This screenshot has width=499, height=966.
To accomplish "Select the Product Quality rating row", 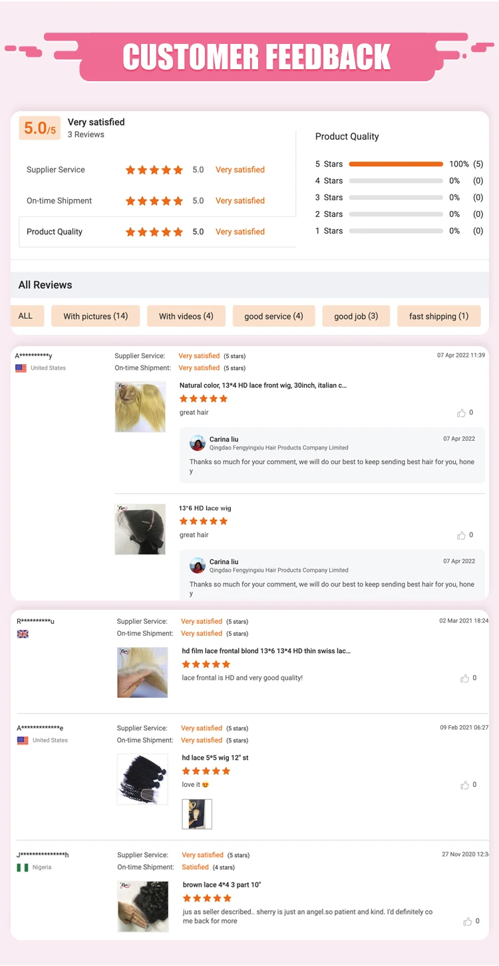I will click(x=158, y=232).
